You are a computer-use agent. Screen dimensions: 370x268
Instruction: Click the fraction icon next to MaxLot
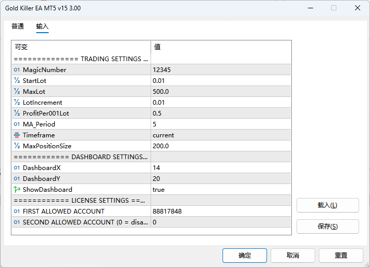[x=17, y=92]
